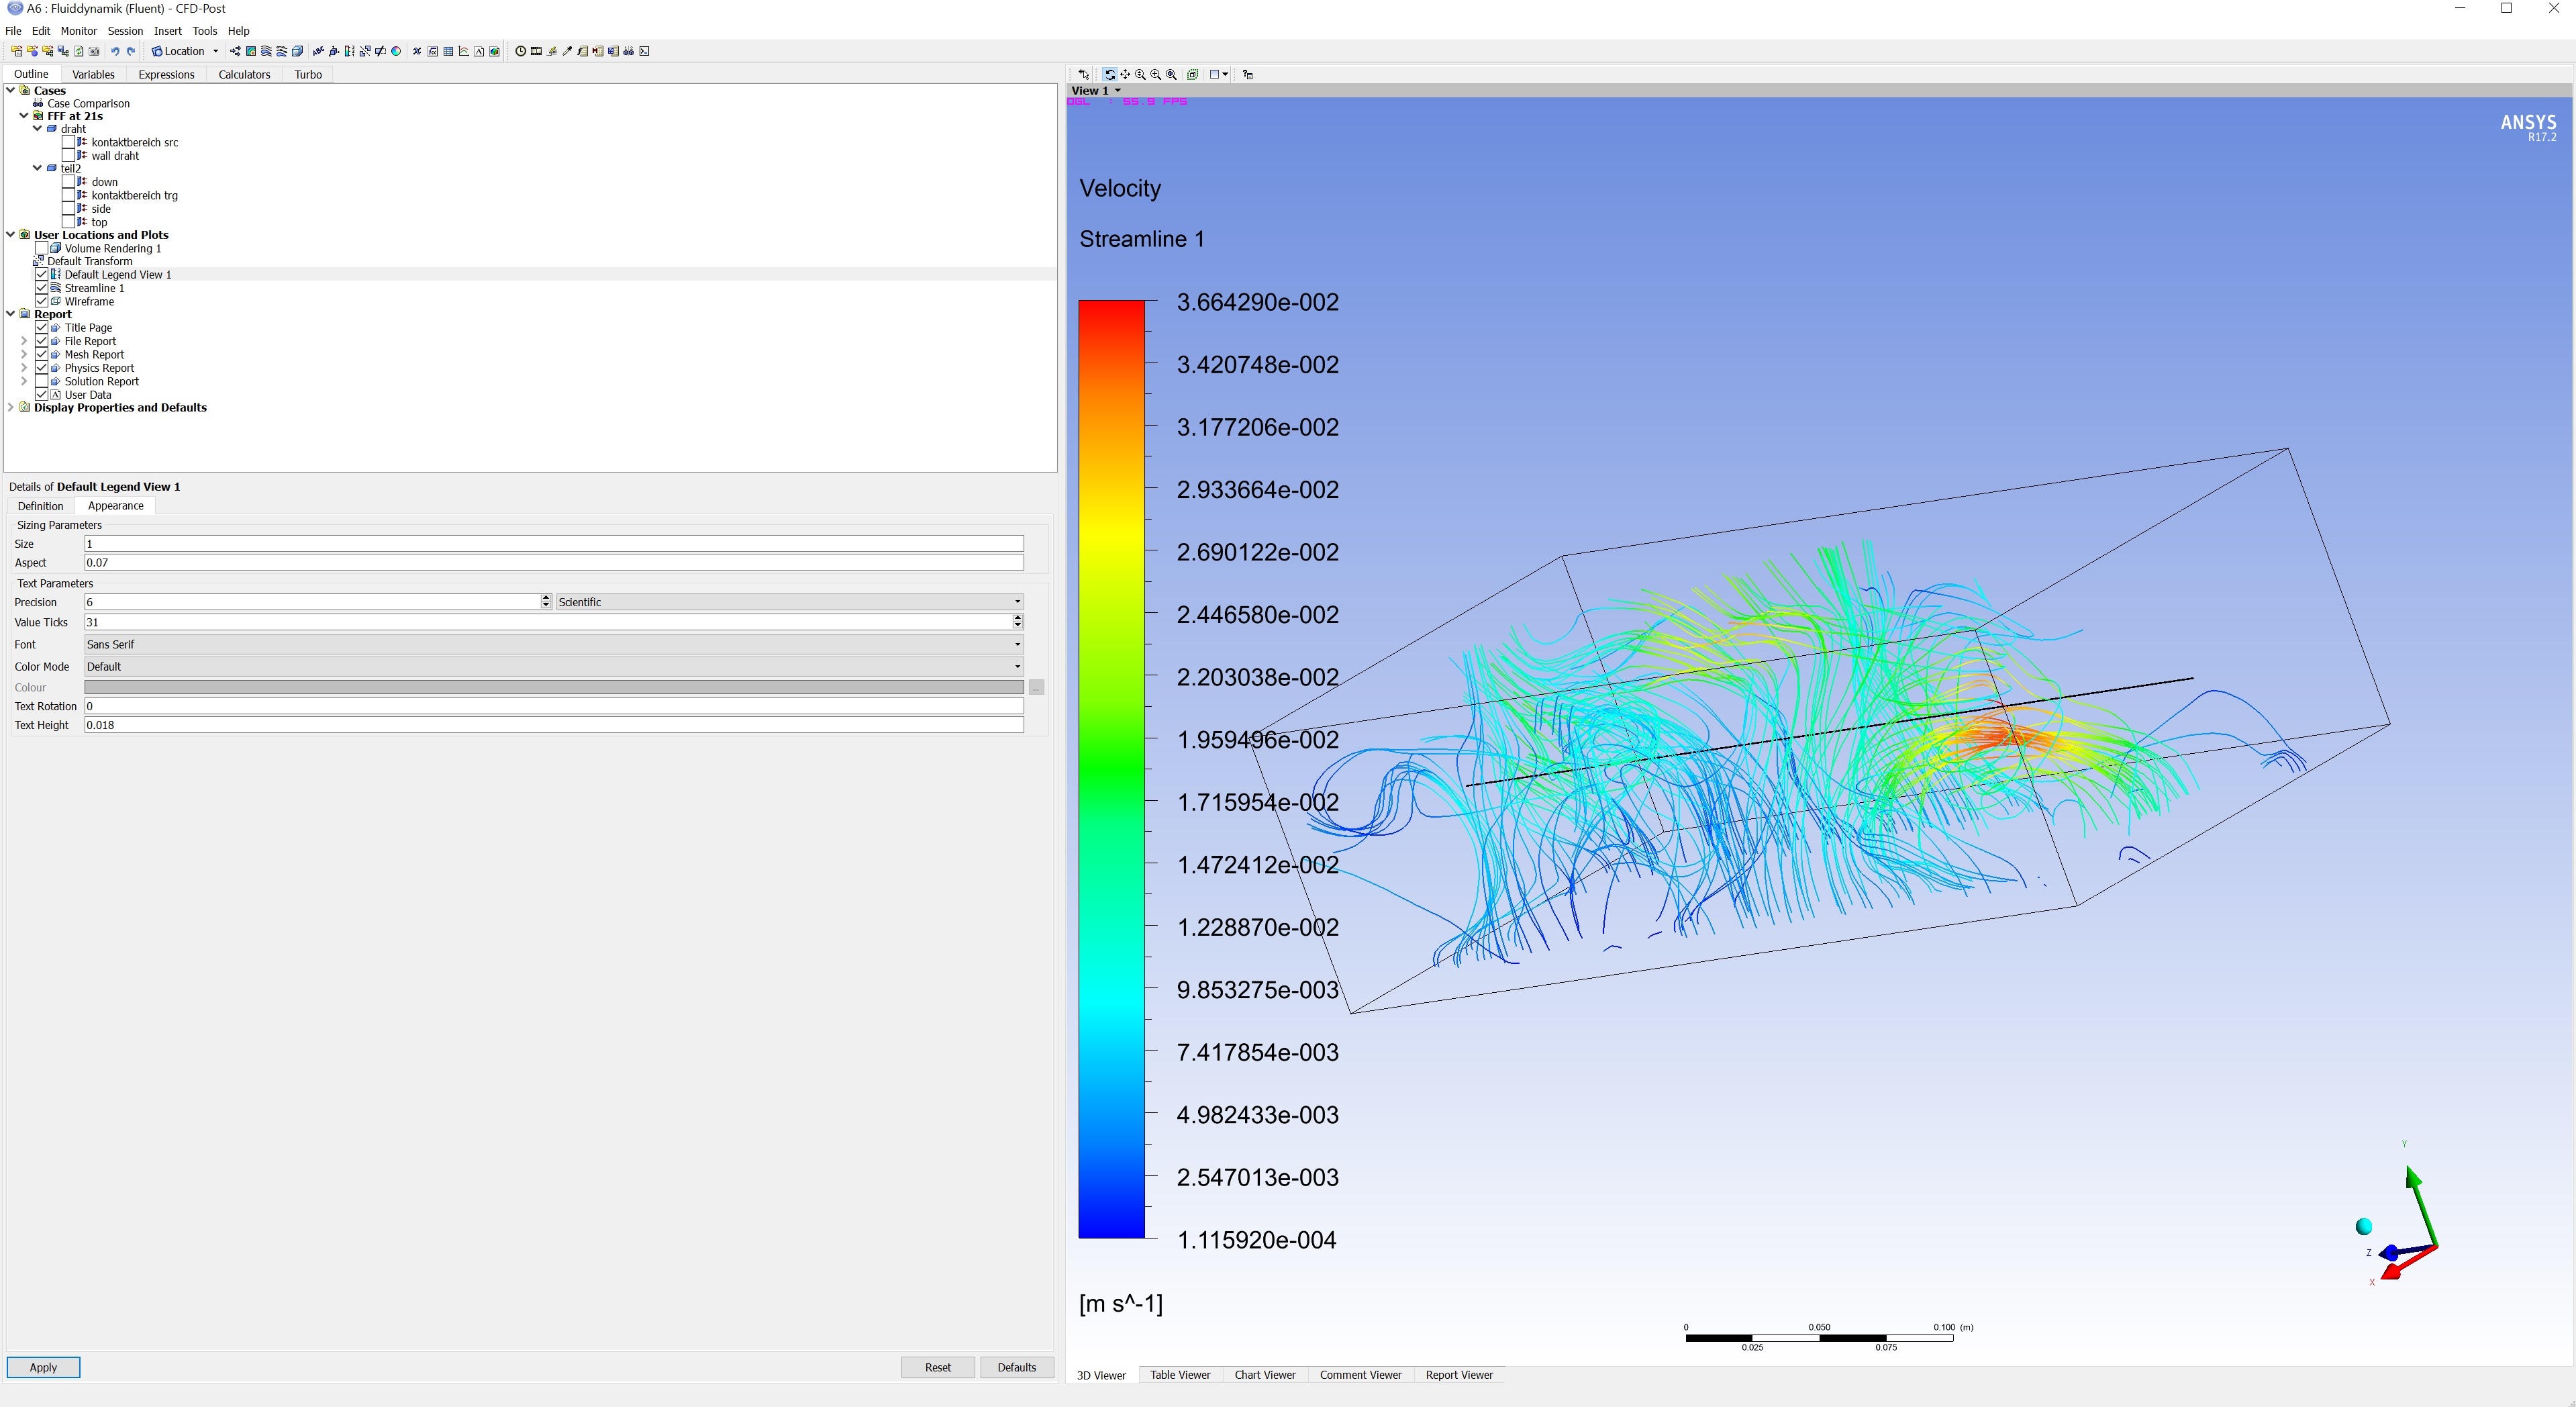The width and height of the screenshot is (2576, 1407).
Task: Enable the Volume Rendering 1 checkbox
Action: tap(41, 248)
